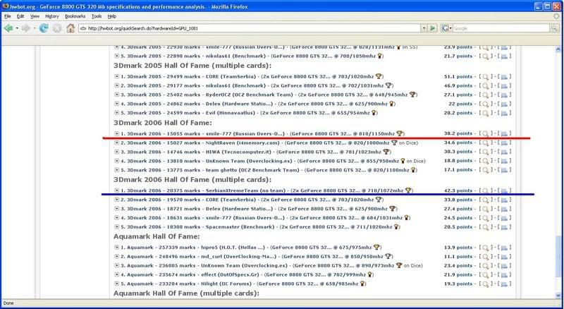Open screenshot icon for md_curl 248496 marks row
Screen dimensions: 564x309
(504, 257)
